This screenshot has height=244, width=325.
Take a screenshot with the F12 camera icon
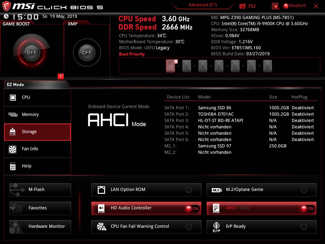[242, 6]
